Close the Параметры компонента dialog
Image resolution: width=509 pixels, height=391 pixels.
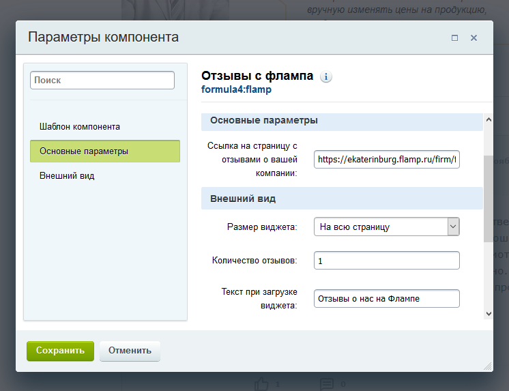(x=474, y=38)
